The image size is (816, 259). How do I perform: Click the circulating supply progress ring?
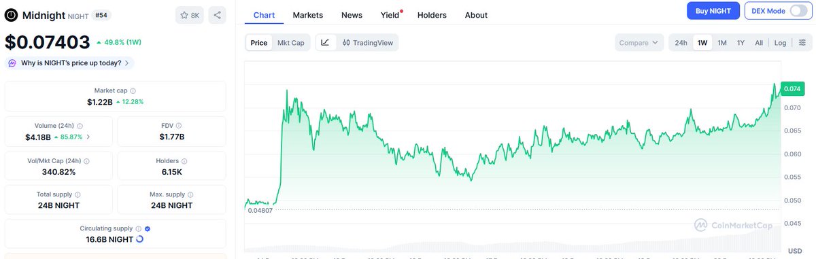[139, 239]
